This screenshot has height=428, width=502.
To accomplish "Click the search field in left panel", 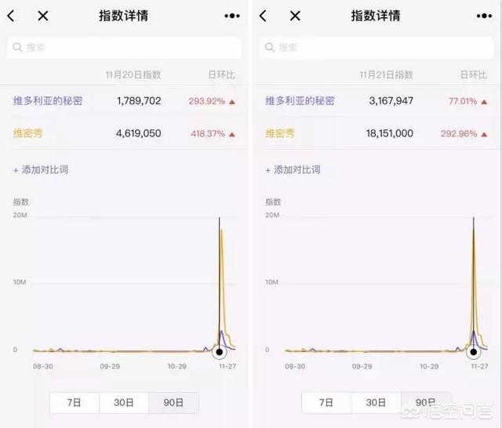I will [124, 48].
